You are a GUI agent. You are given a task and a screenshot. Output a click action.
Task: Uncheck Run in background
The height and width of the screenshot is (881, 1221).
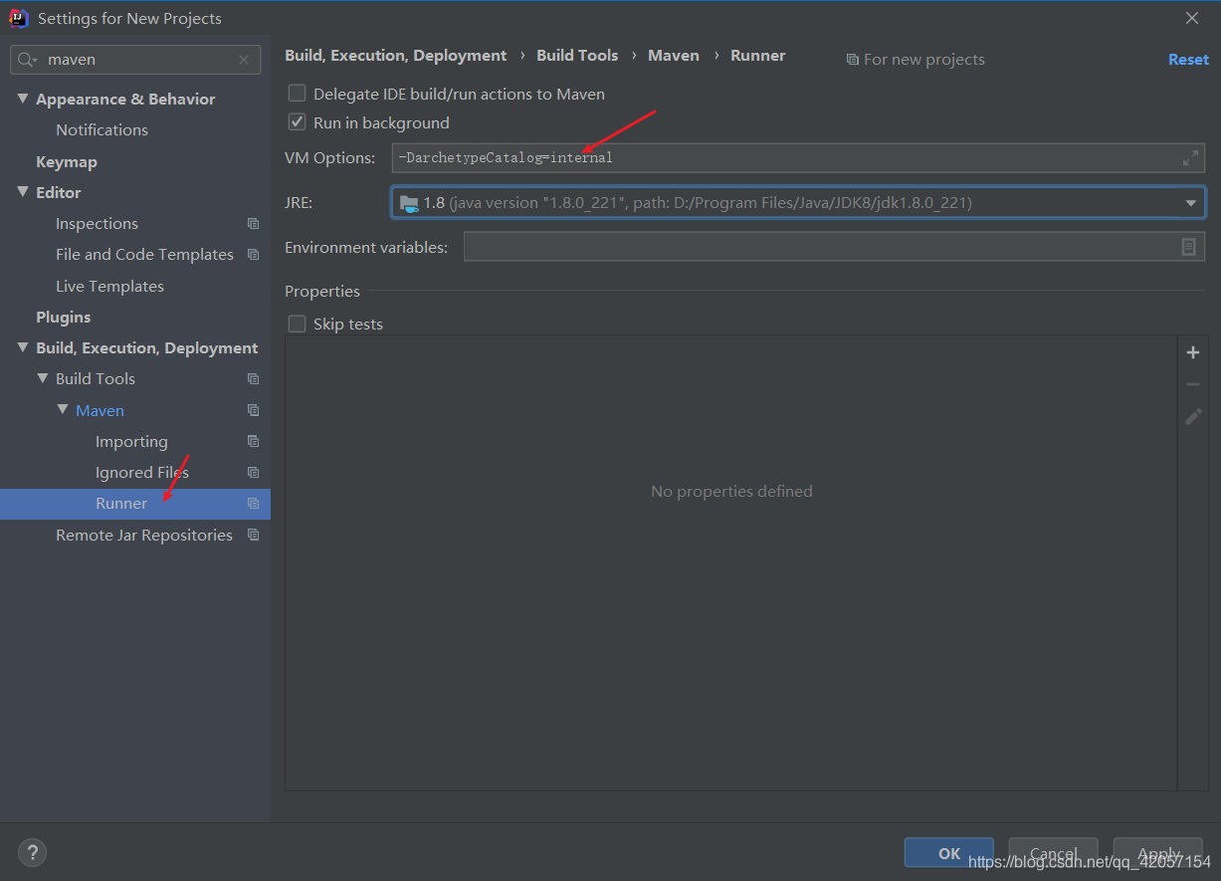pyautogui.click(x=297, y=122)
